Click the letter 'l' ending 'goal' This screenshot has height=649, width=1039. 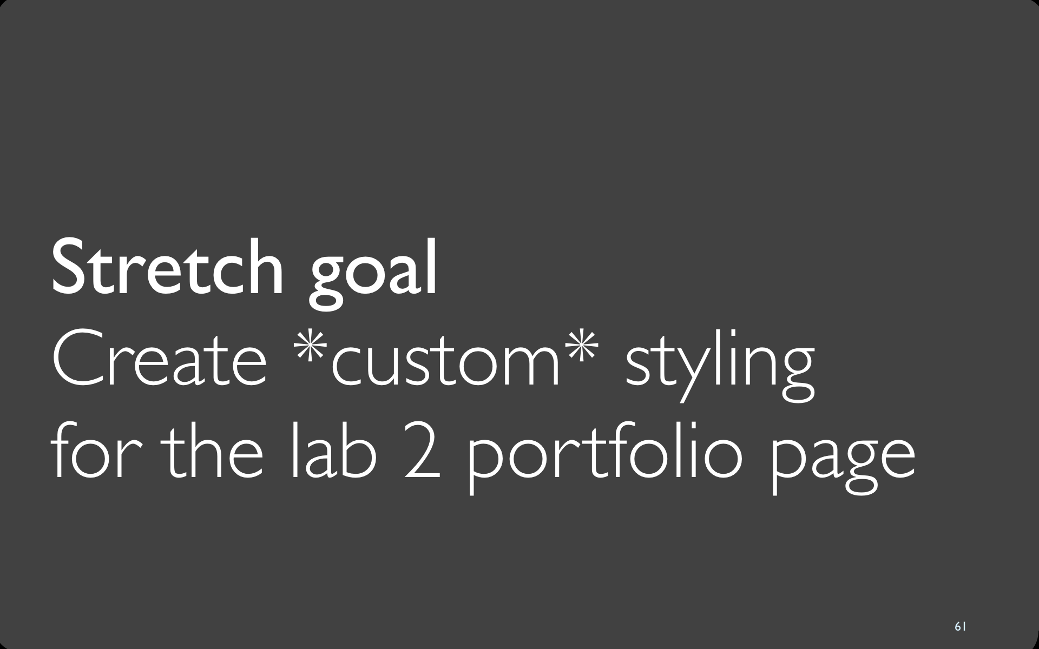pos(431,266)
